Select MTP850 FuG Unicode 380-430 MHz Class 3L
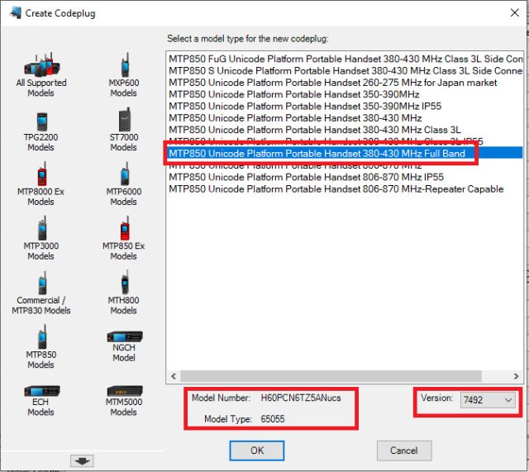Screen dimensions: 529x472 (x=346, y=59)
